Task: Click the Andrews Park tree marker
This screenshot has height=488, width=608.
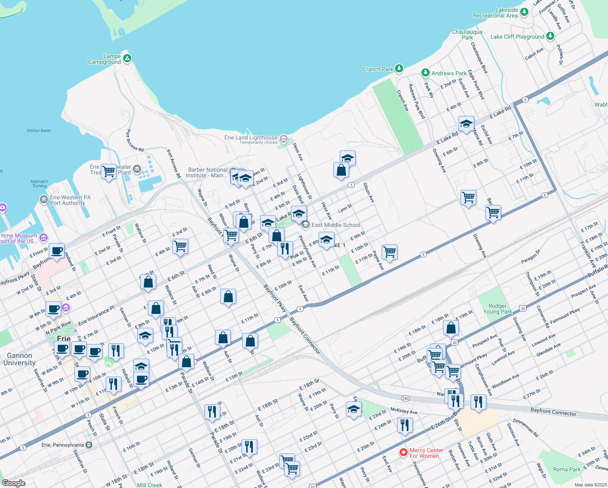Action: point(425,73)
